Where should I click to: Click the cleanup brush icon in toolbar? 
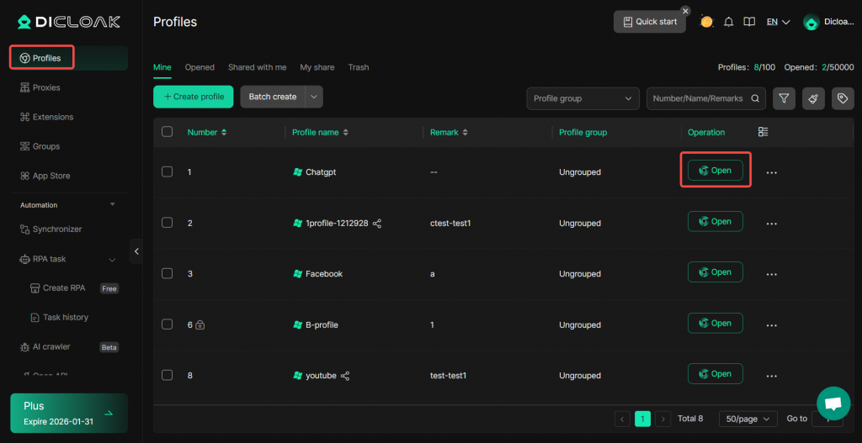coord(813,98)
